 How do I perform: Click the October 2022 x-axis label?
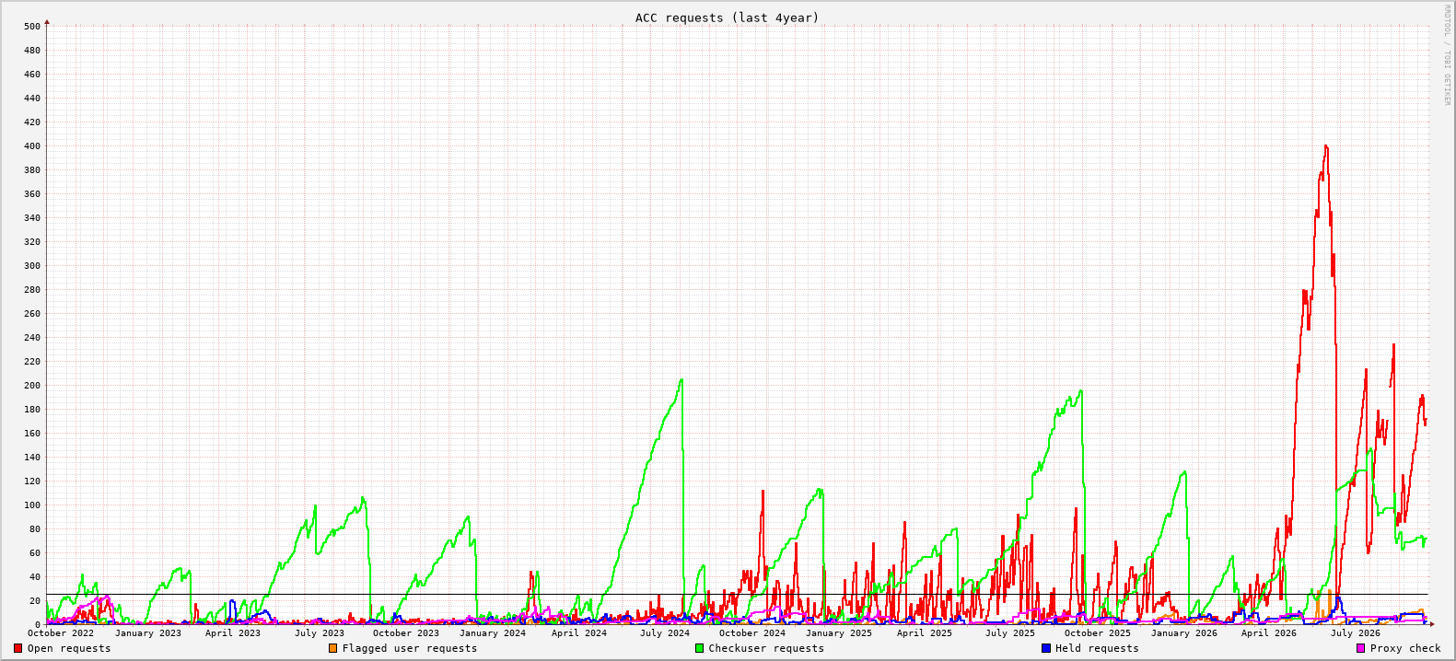coord(61,632)
